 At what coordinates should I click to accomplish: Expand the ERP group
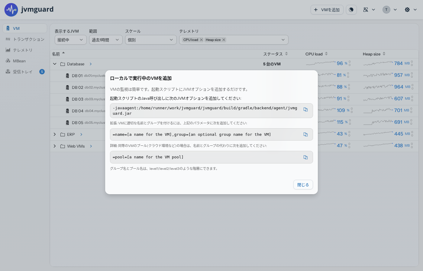55,135
